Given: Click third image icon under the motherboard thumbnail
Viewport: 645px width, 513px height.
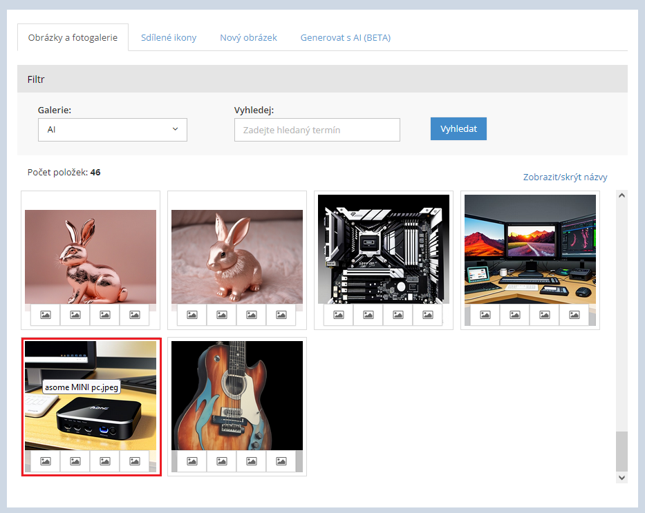Looking at the screenshot, I should (x=398, y=315).
